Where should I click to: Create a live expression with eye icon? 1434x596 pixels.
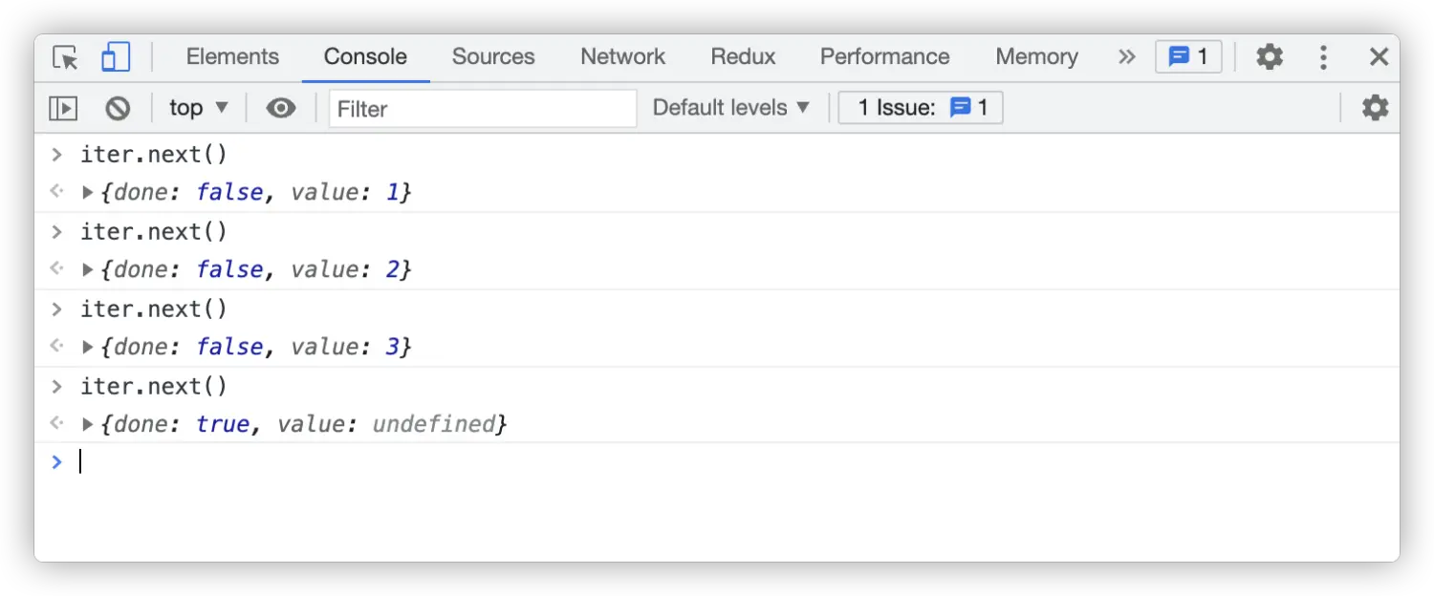tap(280, 108)
